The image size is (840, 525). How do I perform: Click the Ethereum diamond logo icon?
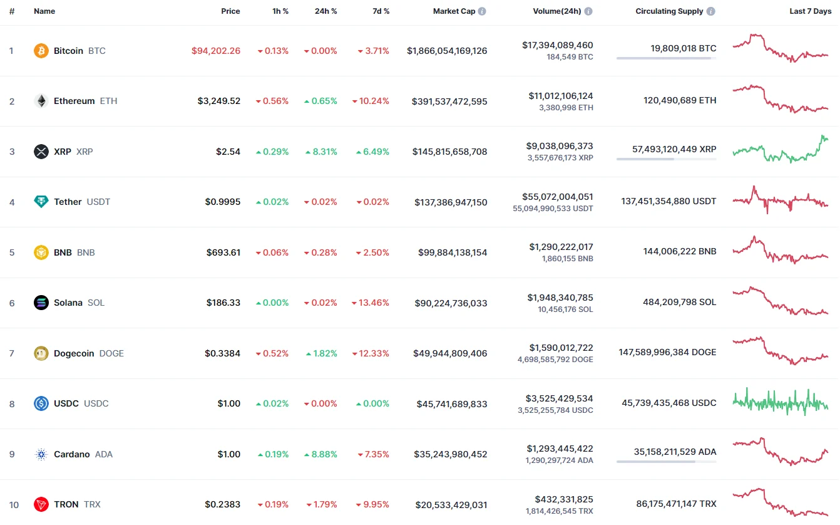(41, 101)
